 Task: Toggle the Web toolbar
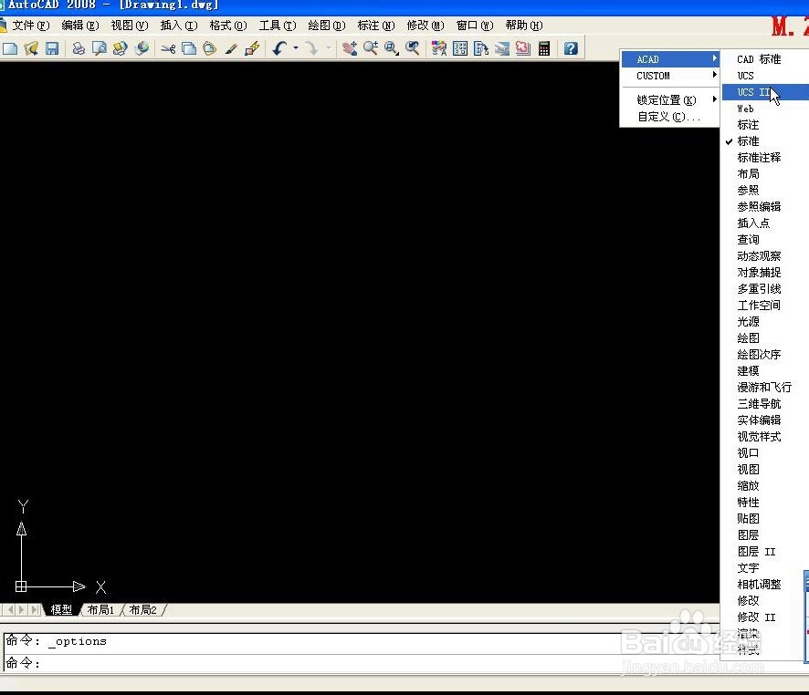tap(764, 109)
